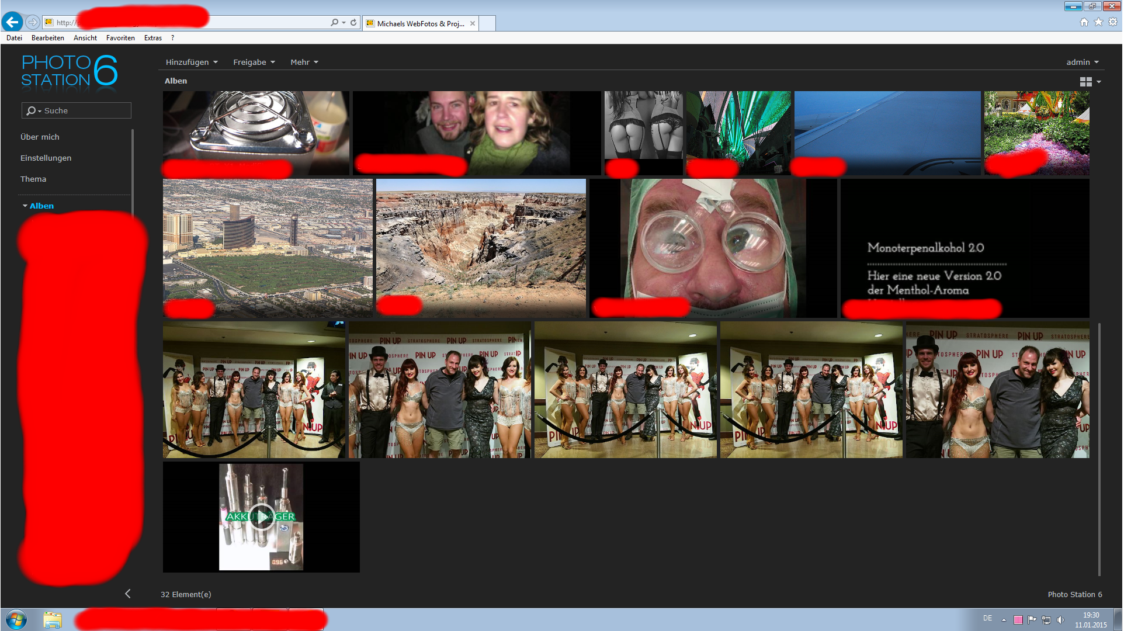Viewport: 1124px width, 631px height.
Task: Open the Favoriten browser menu
Action: coord(120,38)
